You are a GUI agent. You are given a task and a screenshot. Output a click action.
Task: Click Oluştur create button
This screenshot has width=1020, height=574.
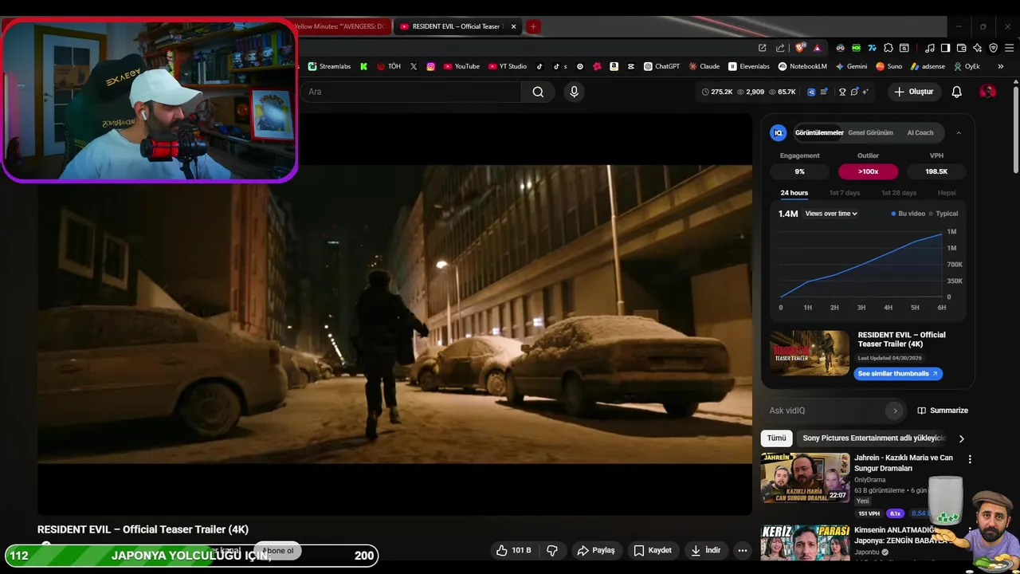click(913, 92)
